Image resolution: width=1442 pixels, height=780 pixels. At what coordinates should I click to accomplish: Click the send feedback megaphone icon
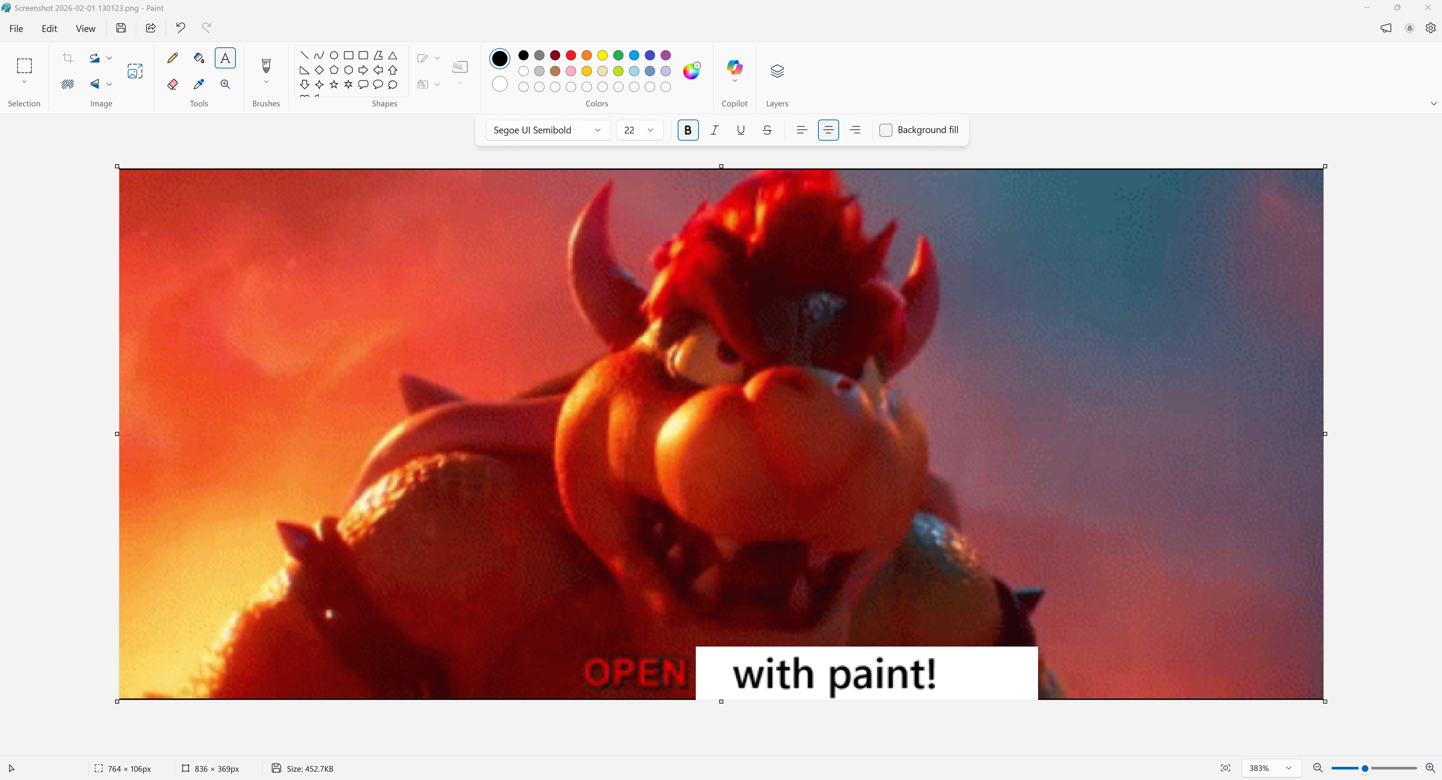coord(1386,28)
